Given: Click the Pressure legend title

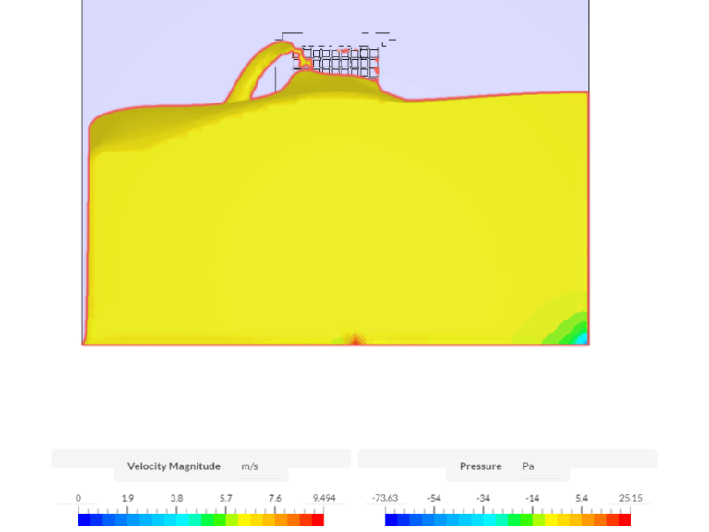Looking at the screenshot, I should click(x=480, y=466).
